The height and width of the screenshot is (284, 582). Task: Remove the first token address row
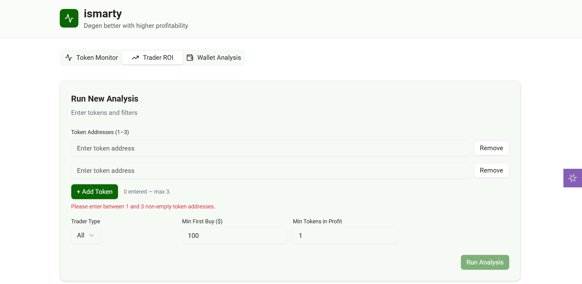coord(491,148)
